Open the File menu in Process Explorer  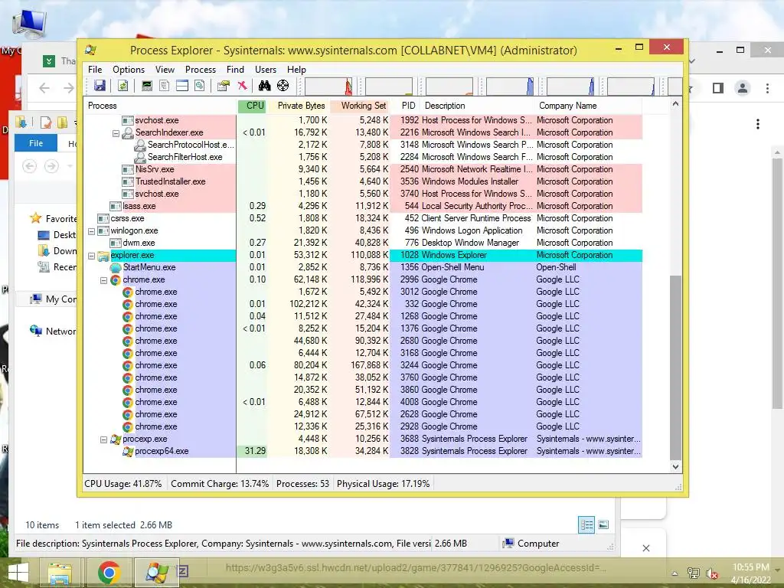click(95, 70)
